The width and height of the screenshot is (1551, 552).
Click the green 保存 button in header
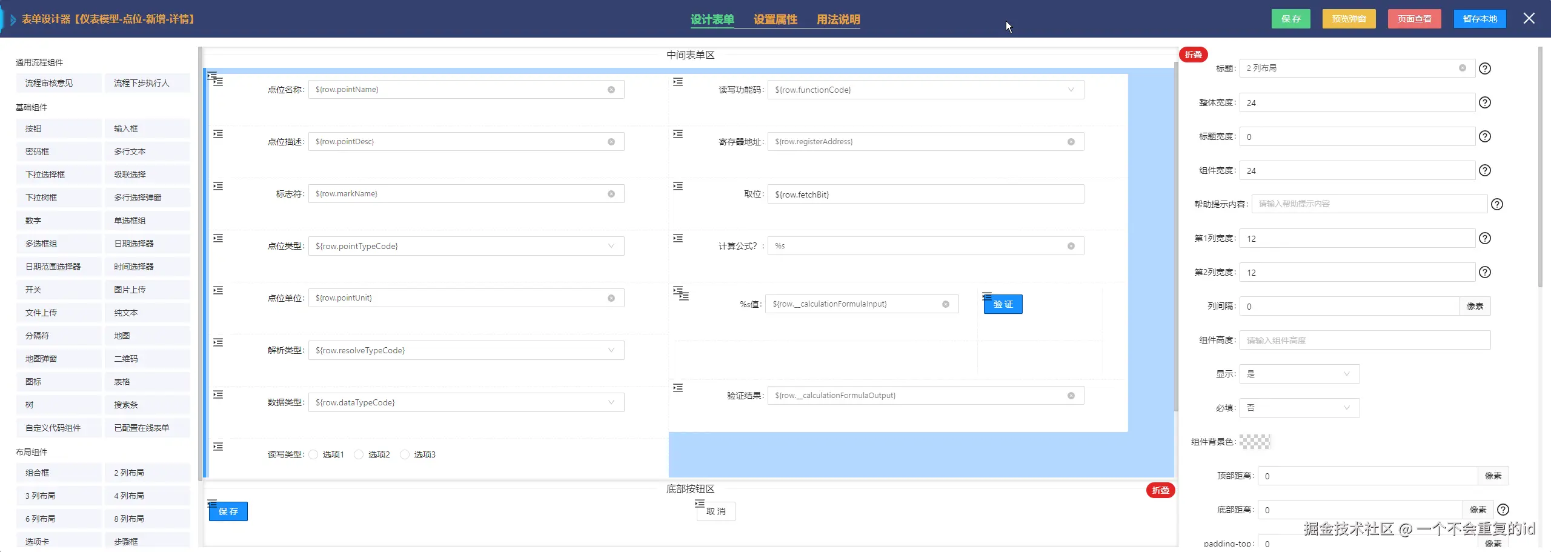pos(1291,19)
